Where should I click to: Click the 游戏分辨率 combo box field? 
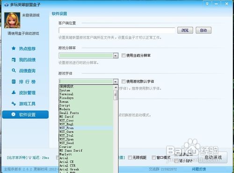pyautogui.click(x=86, y=55)
